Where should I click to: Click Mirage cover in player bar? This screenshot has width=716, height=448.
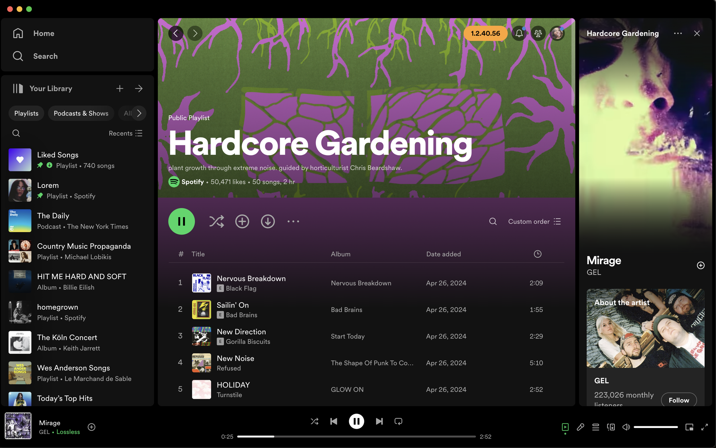18,426
